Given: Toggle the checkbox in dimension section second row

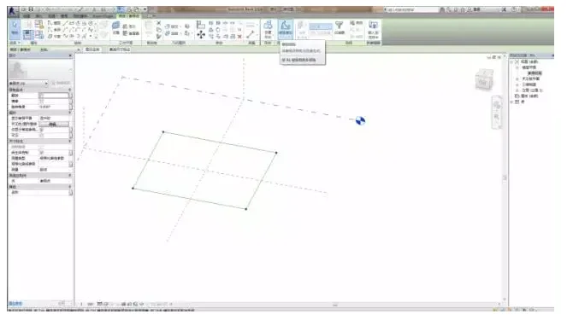Looking at the screenshot, I should click(41, 153).
